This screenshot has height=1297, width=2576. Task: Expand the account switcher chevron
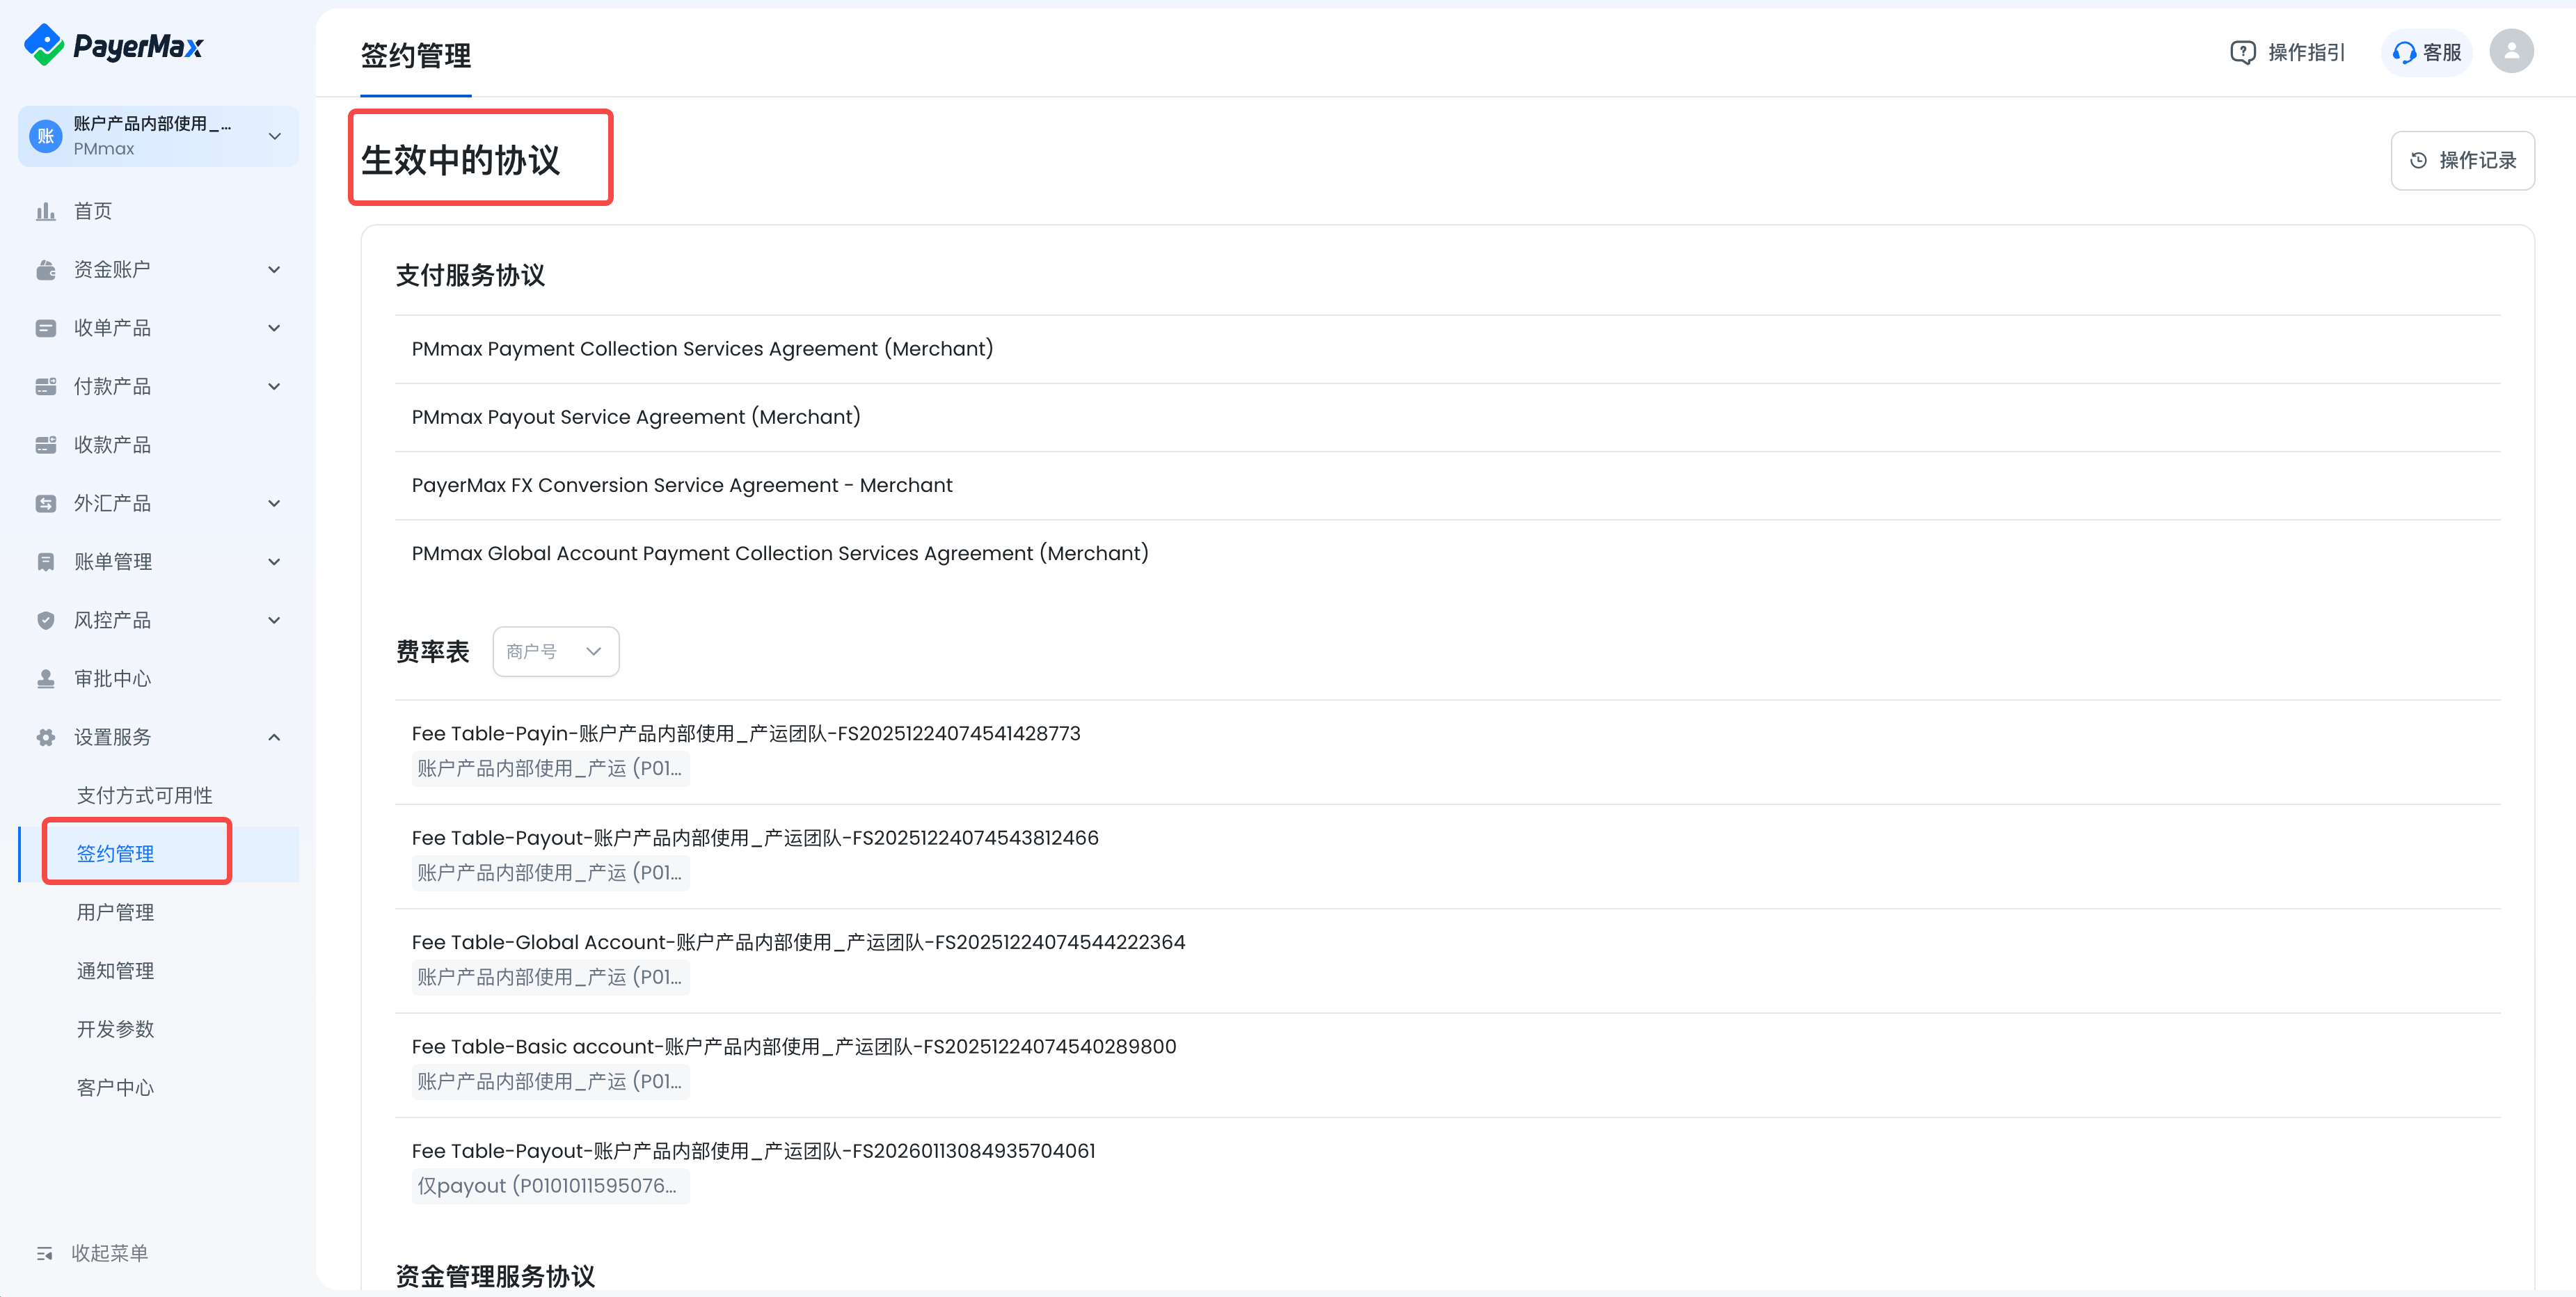(275, 136)
